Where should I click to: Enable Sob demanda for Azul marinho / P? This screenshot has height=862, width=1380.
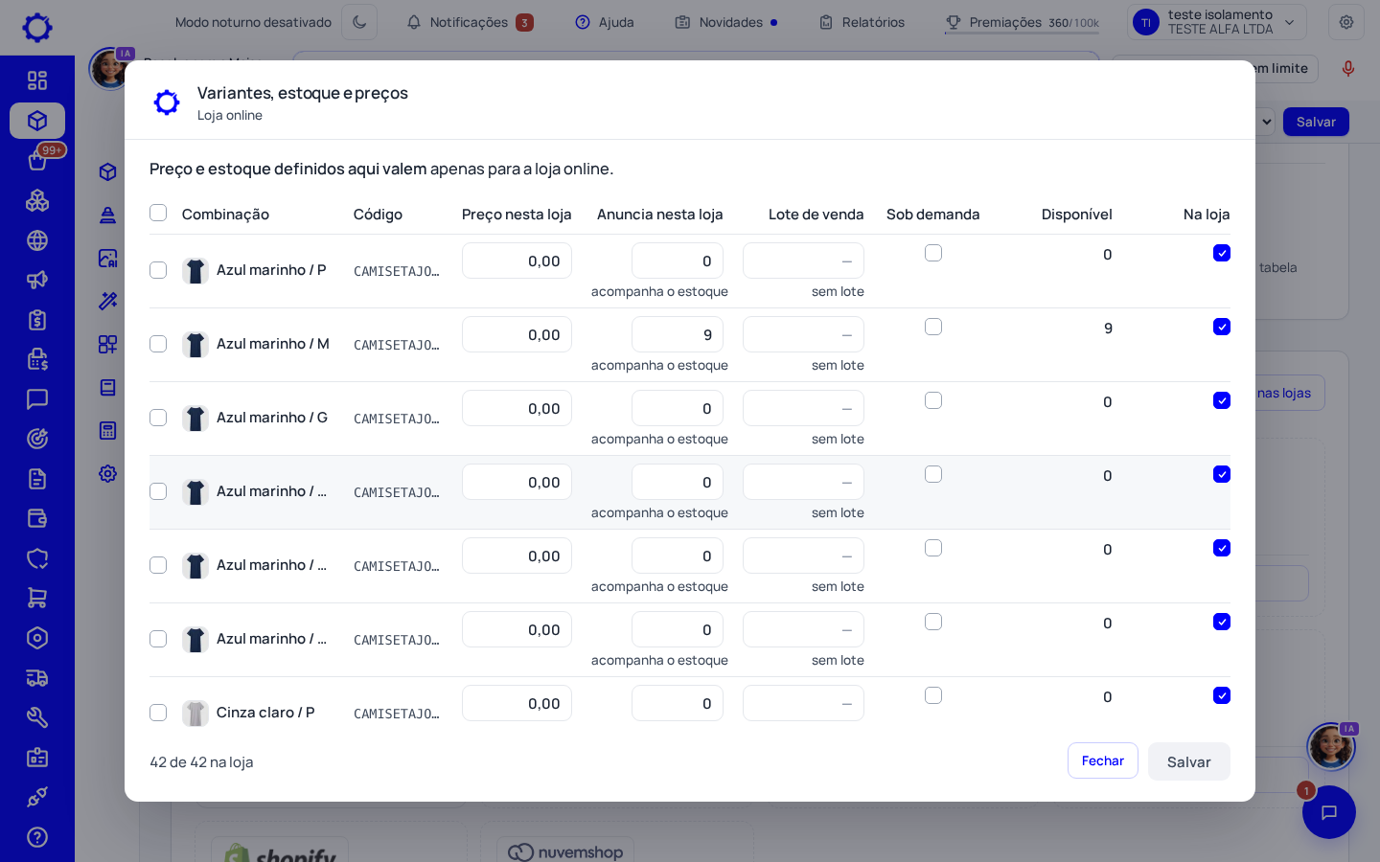[933, 253]
